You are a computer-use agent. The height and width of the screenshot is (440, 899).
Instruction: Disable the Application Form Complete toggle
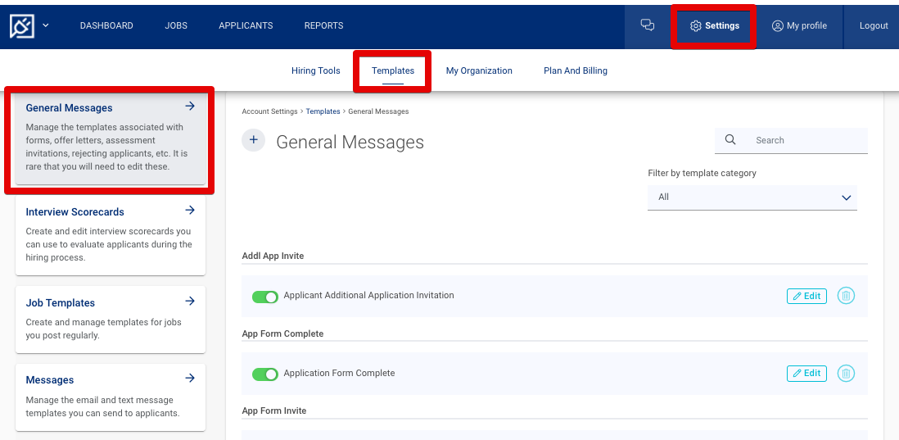(264, 374)
